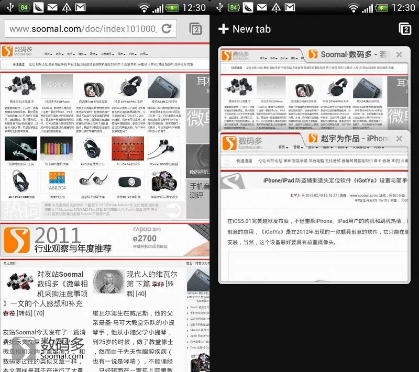Tap the USB icon in the left status bar
419x372 pixels.
(10, 7)
